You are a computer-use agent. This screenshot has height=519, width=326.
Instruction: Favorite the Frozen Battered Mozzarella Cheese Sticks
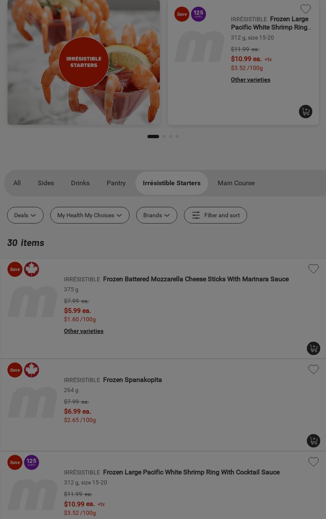[314, 269]
